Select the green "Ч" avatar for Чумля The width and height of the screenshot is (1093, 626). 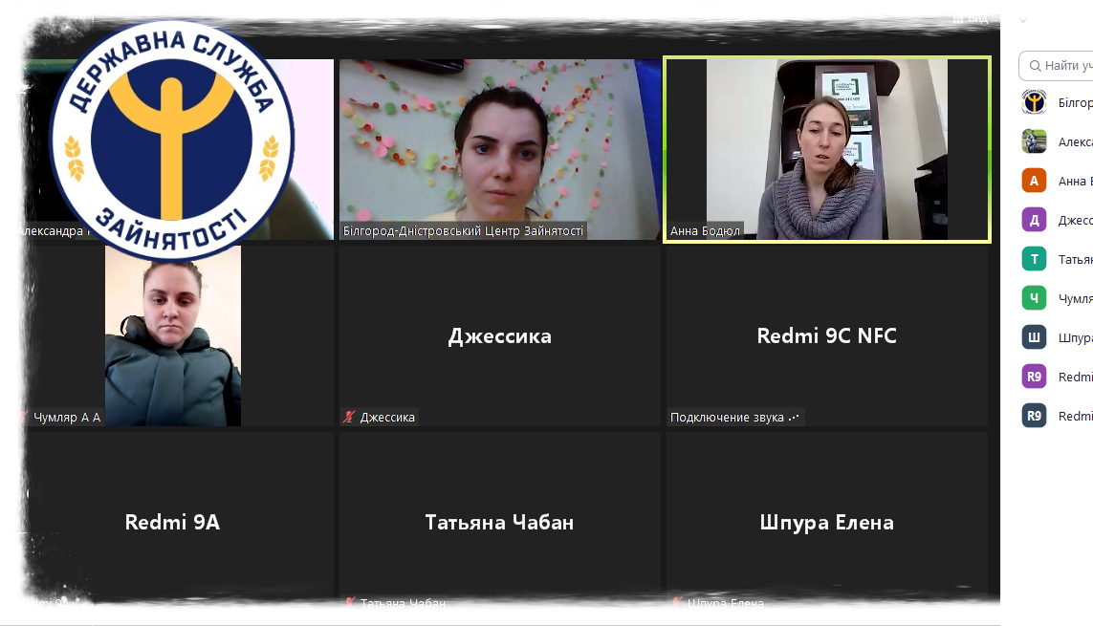click(x=1034, y=298)
